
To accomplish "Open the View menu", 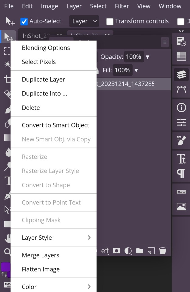I will tap(144, 6).
